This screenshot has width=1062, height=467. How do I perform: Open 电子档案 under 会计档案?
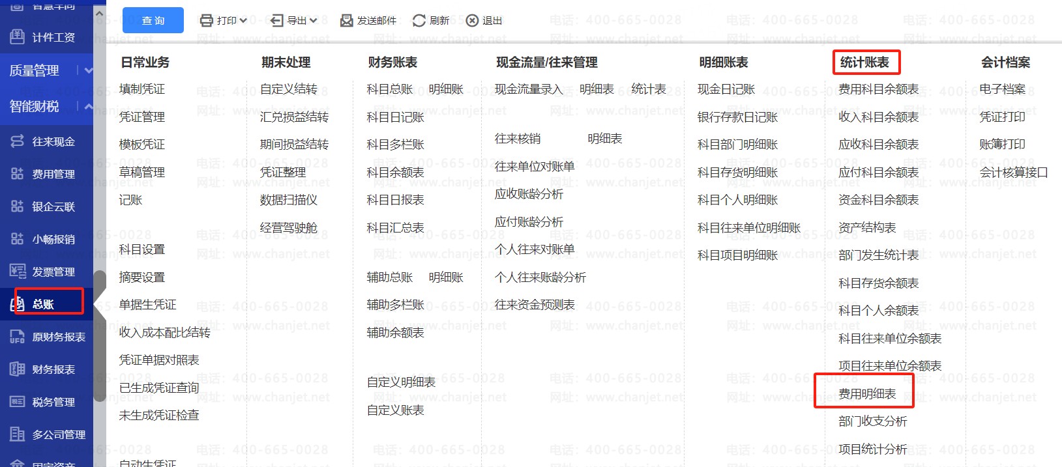click(1003, 89)
